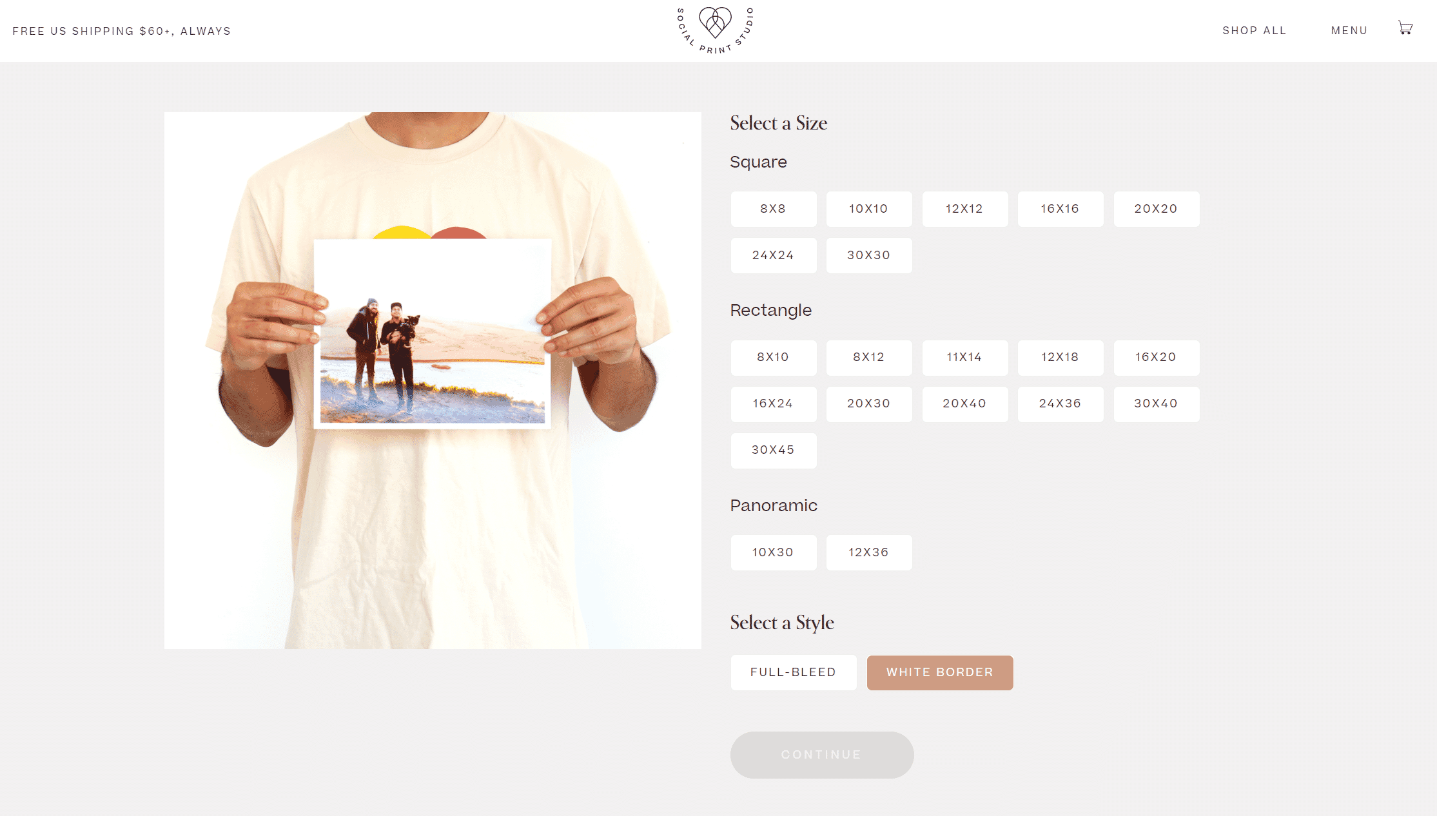
Task: Choose the 12X12 square size
Action: click(965, 209)
